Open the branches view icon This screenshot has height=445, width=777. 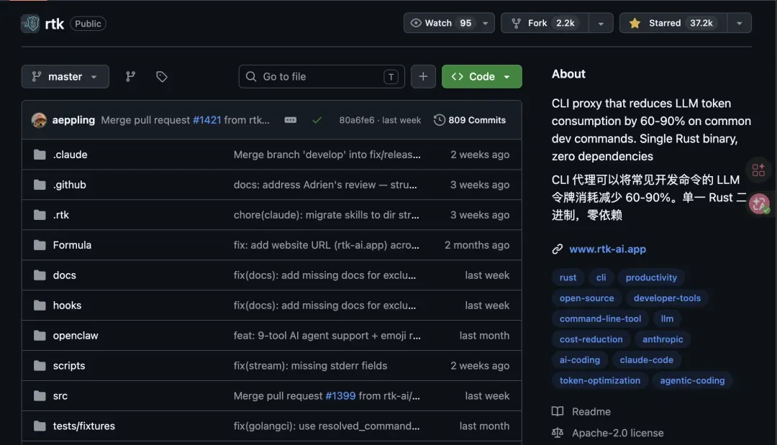click(130, 77)
